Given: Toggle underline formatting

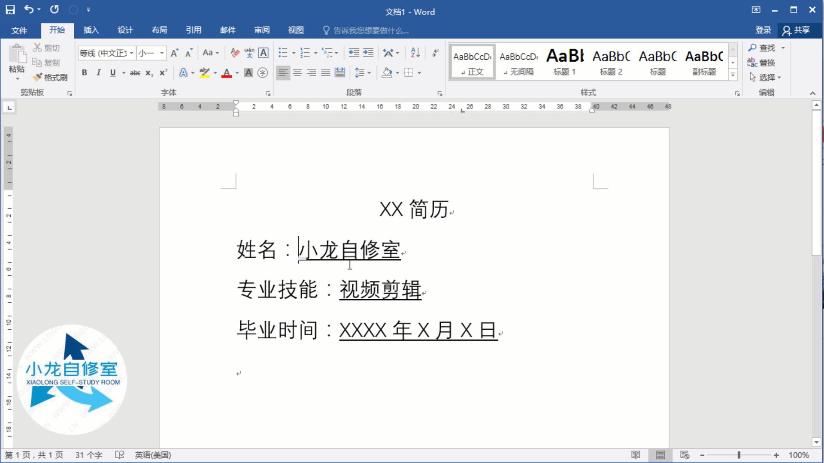Looking at the screenshot, I should 112,73.
